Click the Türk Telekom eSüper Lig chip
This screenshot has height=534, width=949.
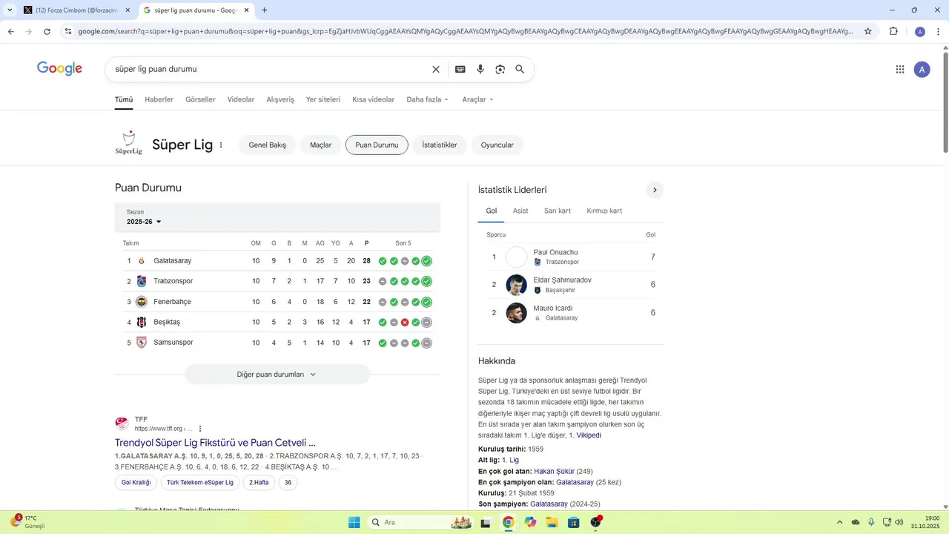[x=200, y=482]
